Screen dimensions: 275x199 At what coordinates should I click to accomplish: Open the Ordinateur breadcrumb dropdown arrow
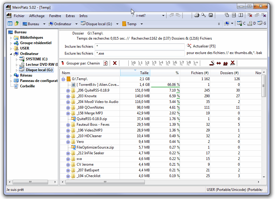(76, 24)
